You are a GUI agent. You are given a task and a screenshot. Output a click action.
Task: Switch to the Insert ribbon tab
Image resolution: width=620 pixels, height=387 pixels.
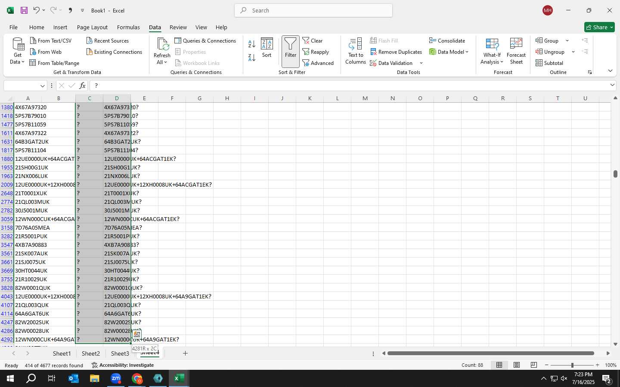(60, 27)
